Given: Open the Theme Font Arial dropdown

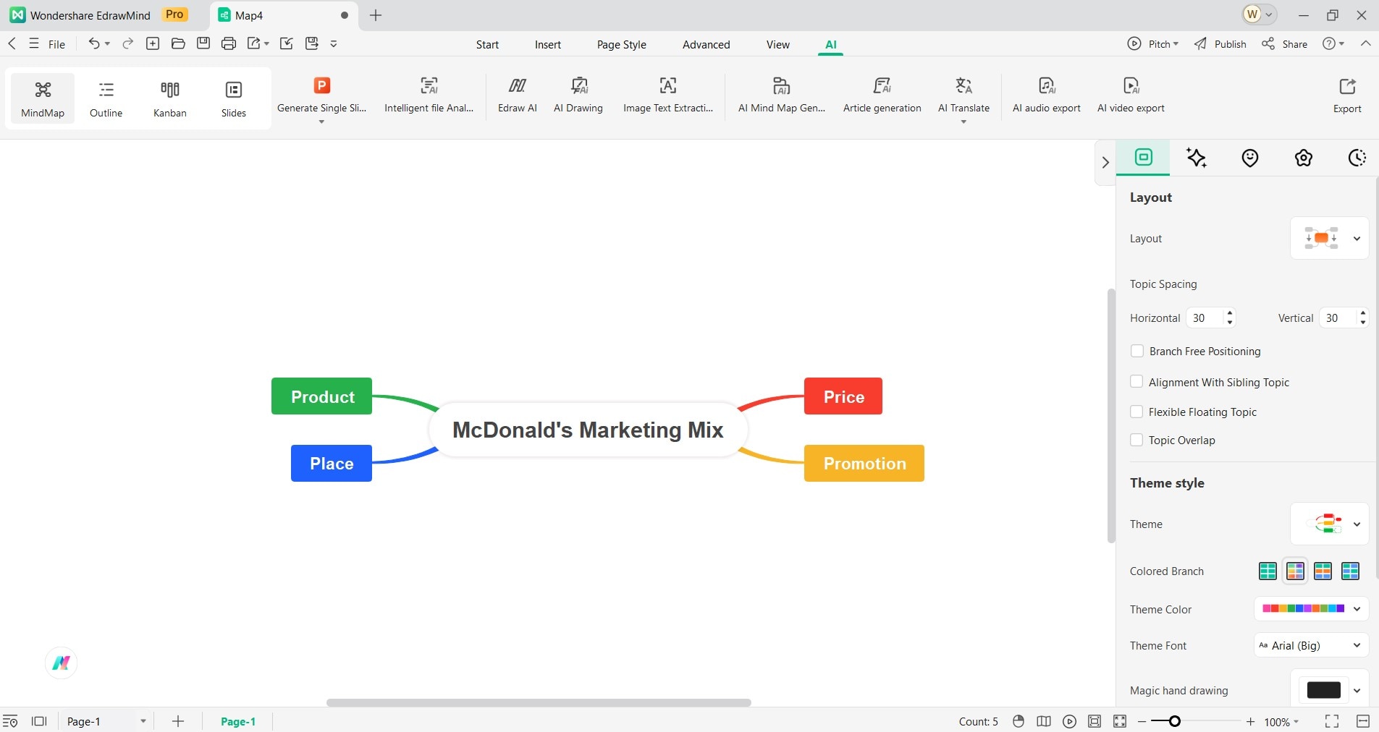Looking at the screenshot, I should pyautogui.click(x=1311, y=645).
